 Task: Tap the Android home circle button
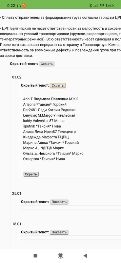pos(60,256)
